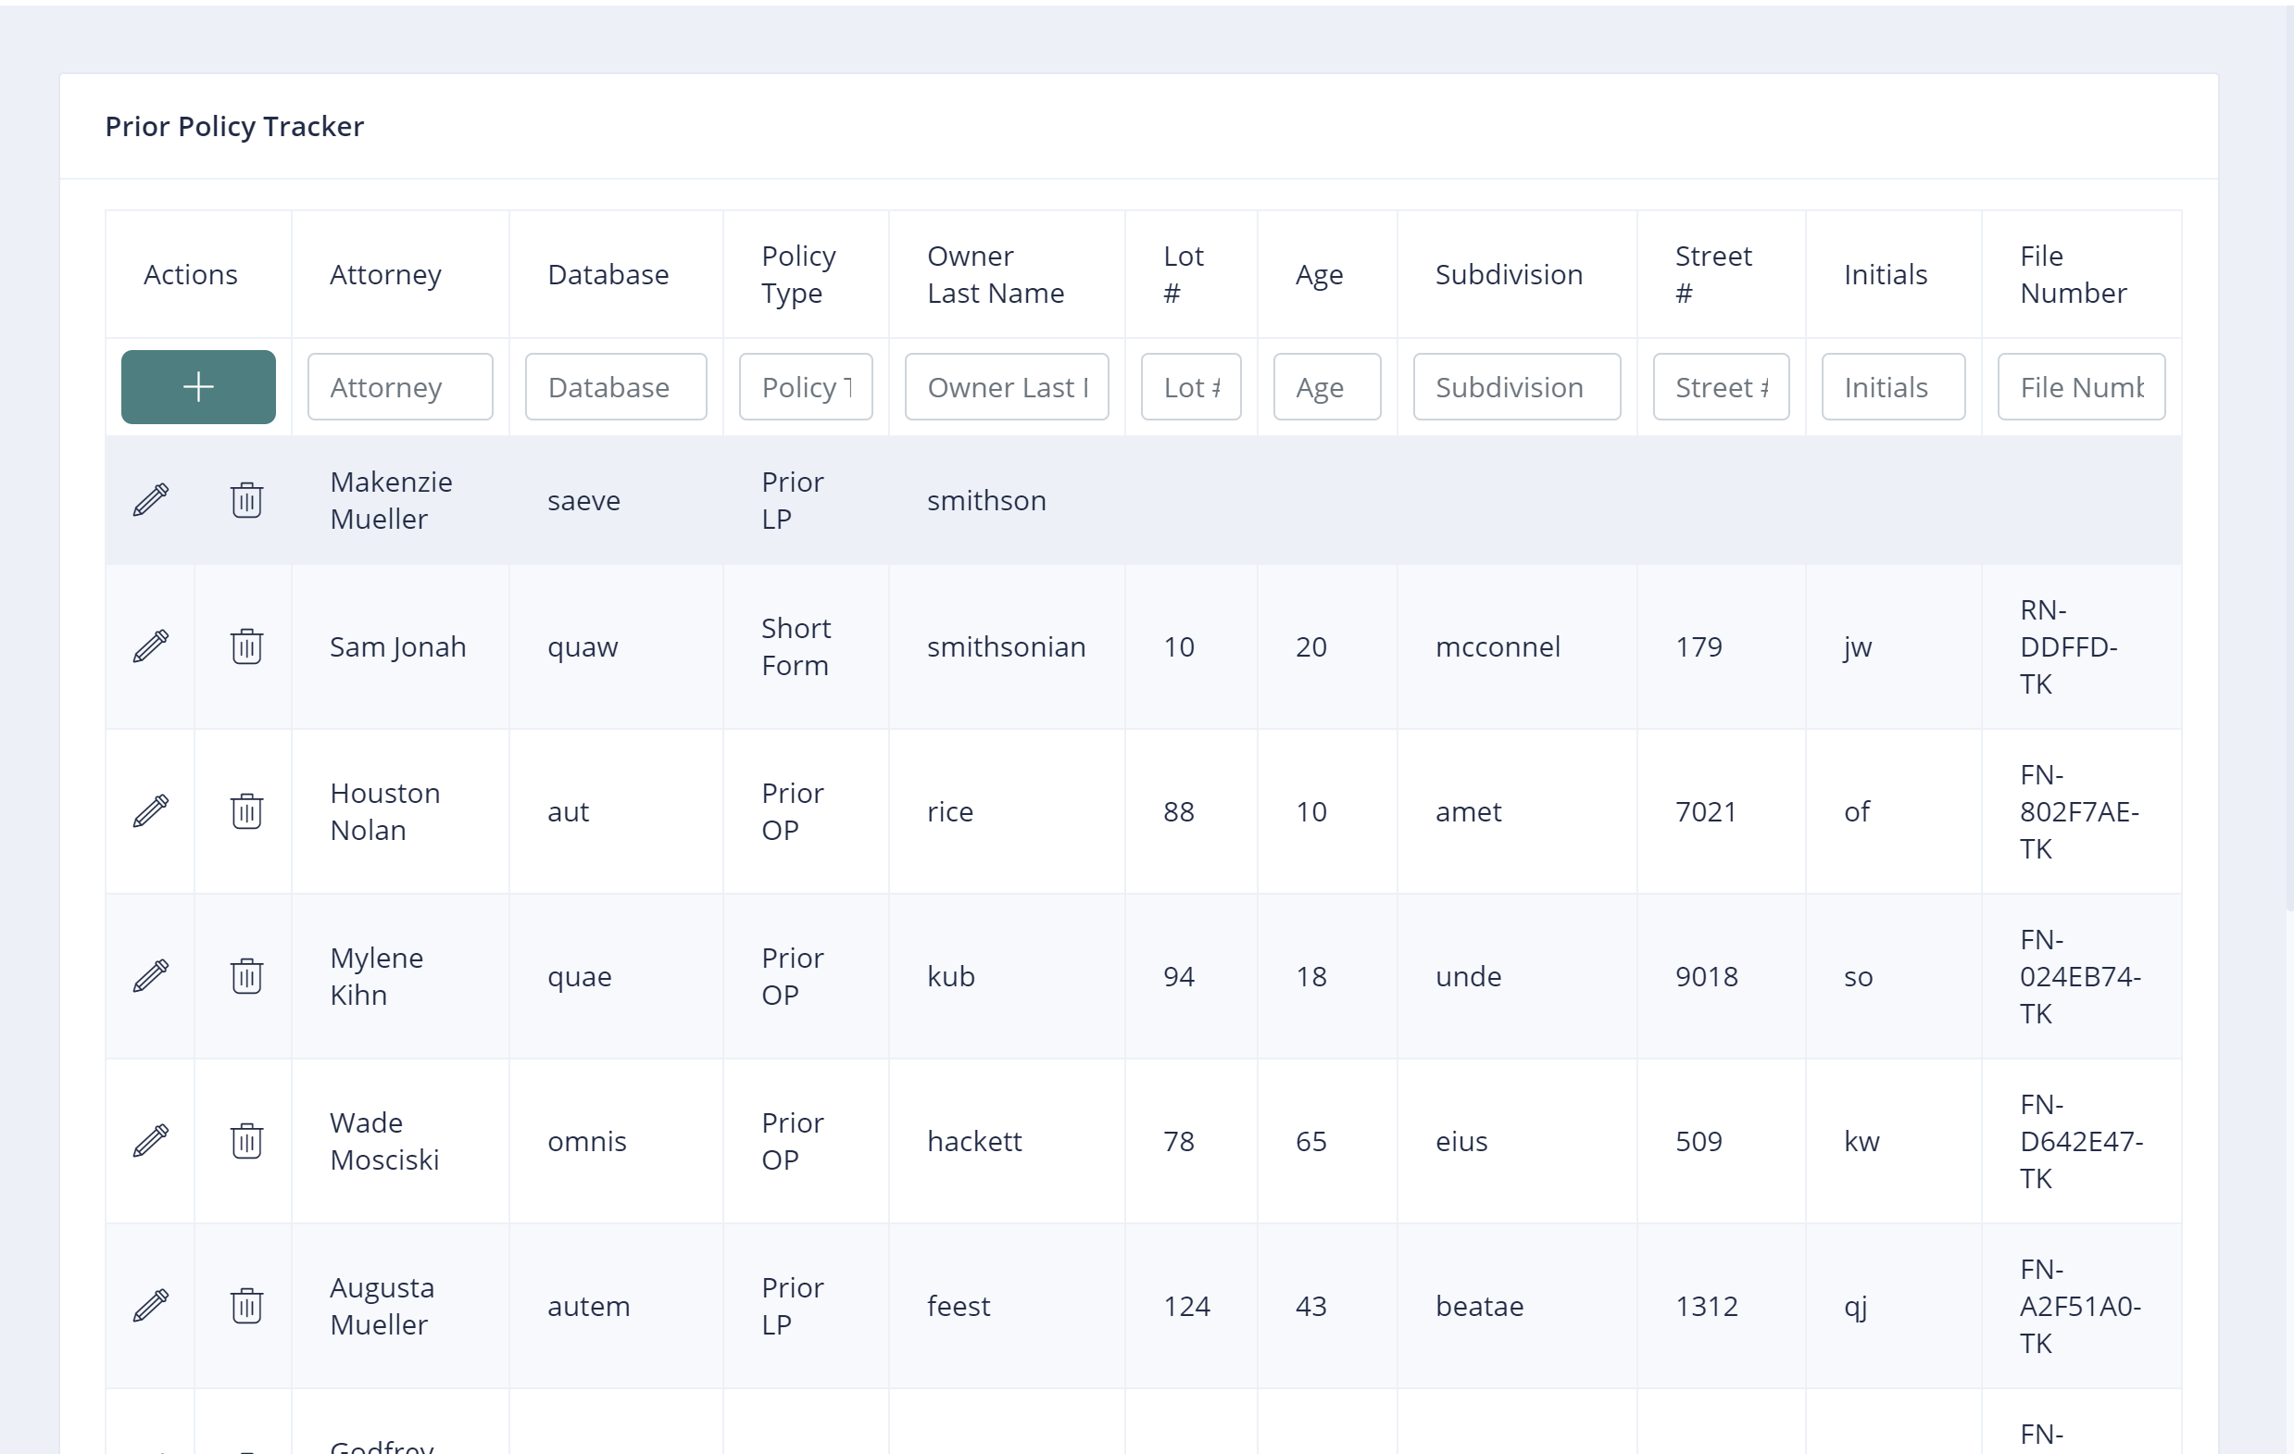
Task: Click pencil icon for Augusta Mueller row
Action: (x=151, y=1307)
